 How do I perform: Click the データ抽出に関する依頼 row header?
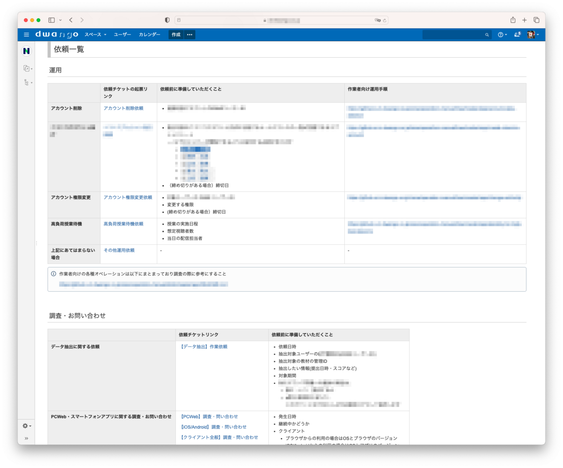(112, 376)
